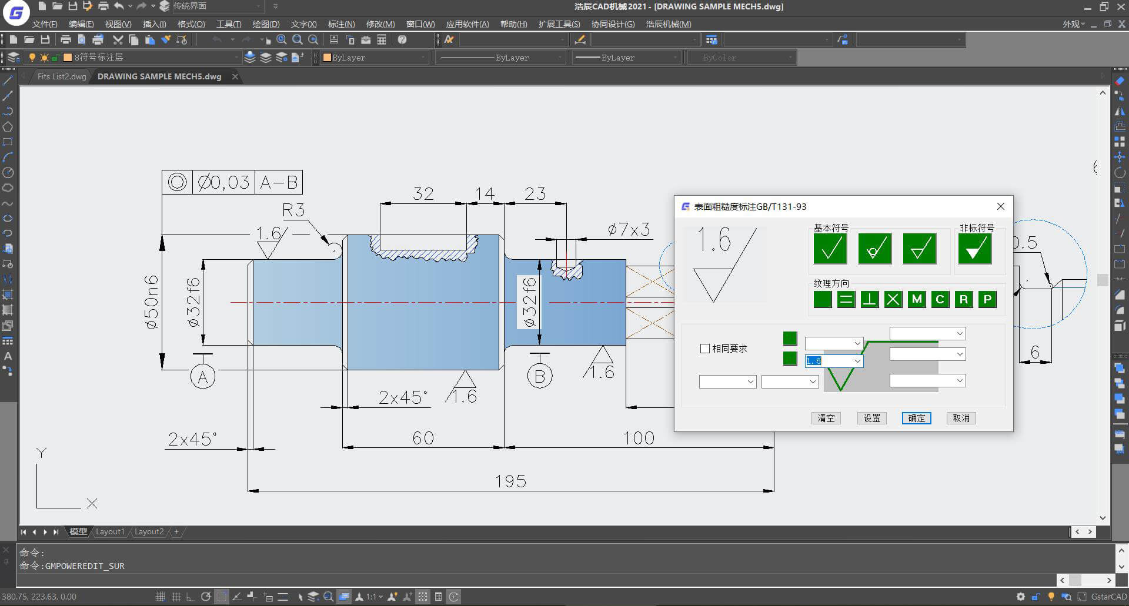Image resolution: width=1129 pixels, height=606 pixels.
Task: Click the Print icon in standard toolbar
Action: tap(65, 40)
